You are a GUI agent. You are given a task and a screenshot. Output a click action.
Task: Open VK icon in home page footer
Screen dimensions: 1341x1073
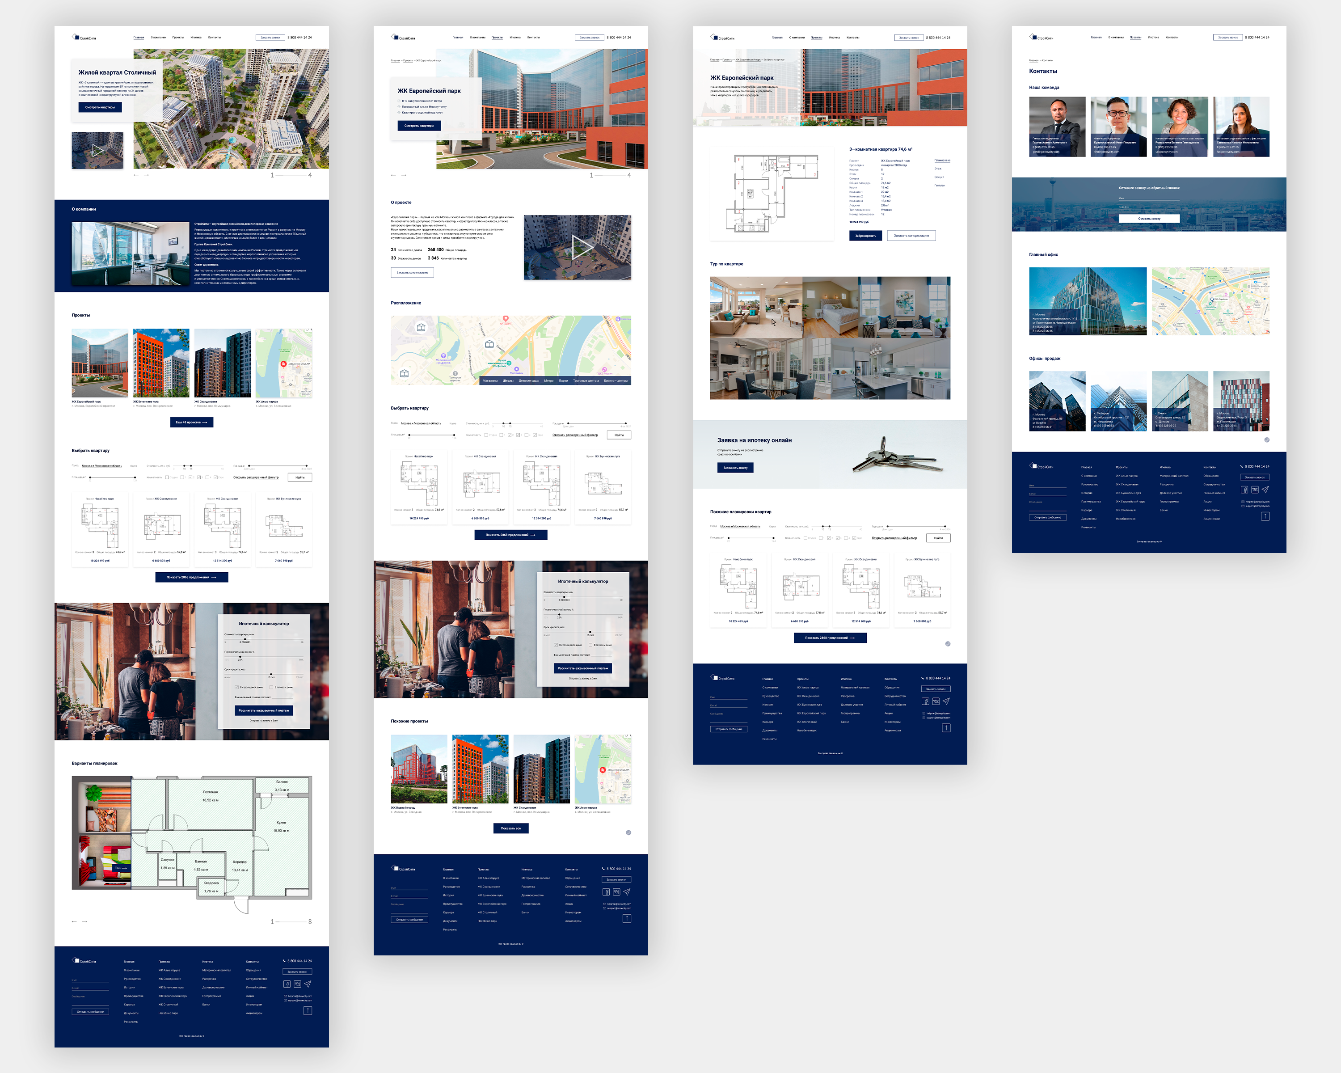(297, 984)
